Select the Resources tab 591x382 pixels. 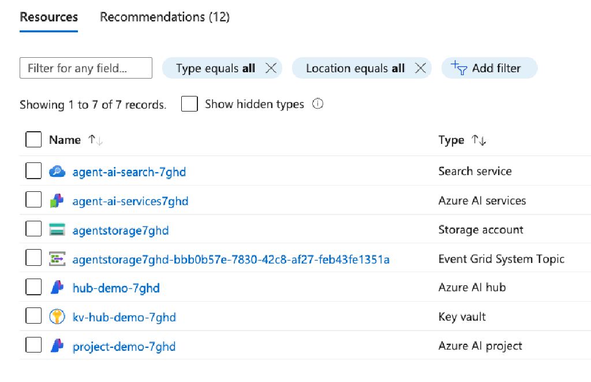(x=48, y=17)
